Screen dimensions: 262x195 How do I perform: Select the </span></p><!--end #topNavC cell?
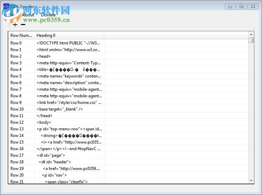pos(69,149)
